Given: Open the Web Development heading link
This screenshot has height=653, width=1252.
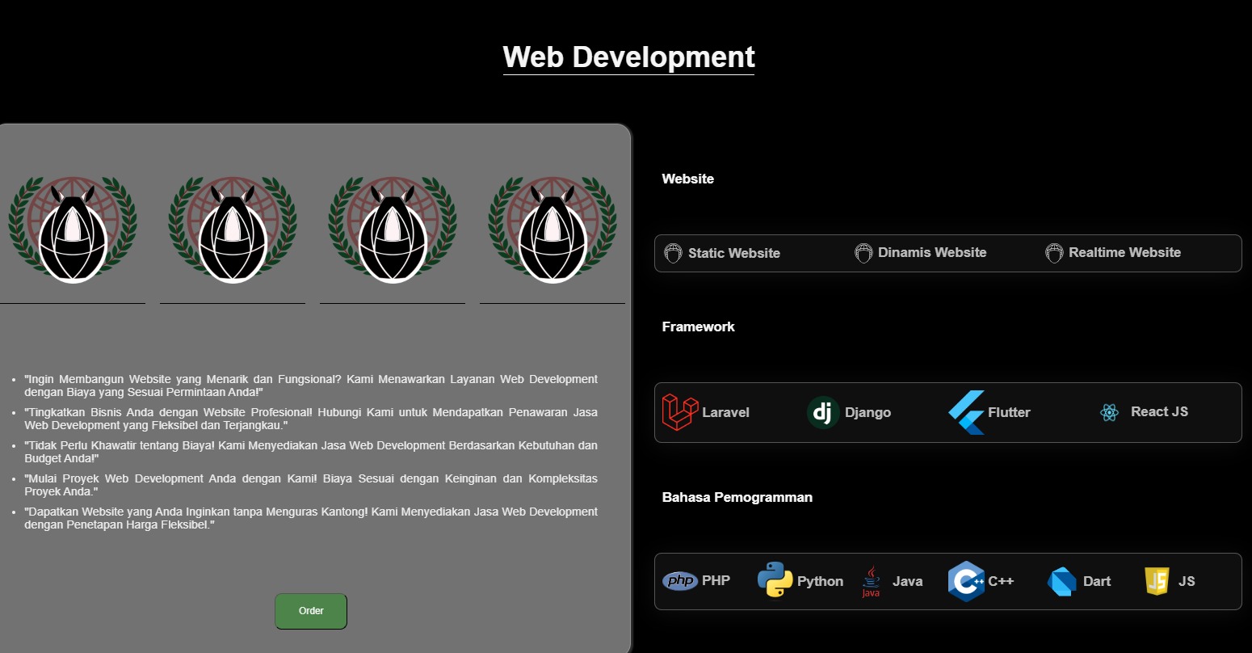Looking at the screenshot, I should 628,57.
